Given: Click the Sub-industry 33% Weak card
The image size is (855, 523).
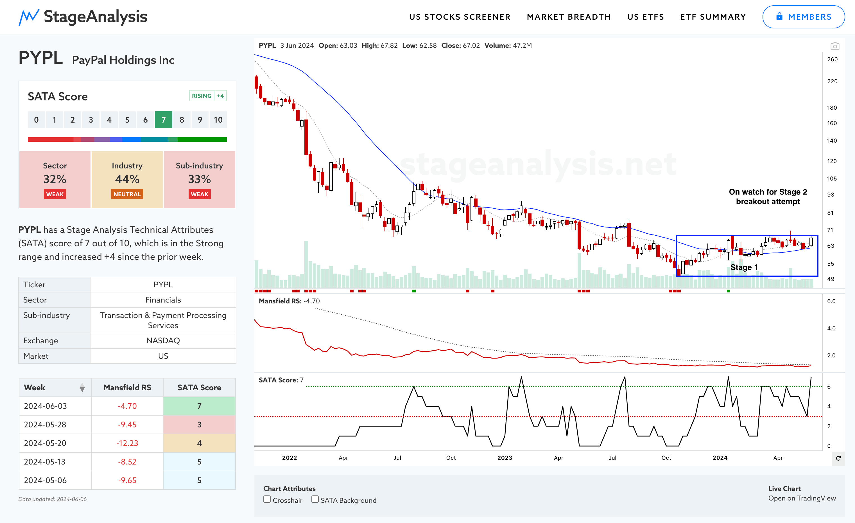Looking at the screenshot, I should 200,180.
